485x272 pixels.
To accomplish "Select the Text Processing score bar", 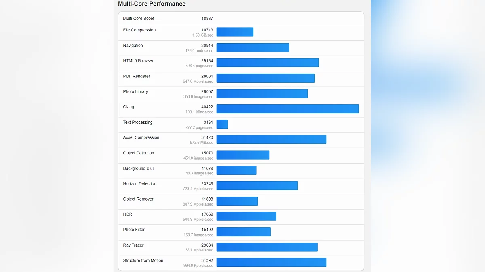I will point(222,124).
